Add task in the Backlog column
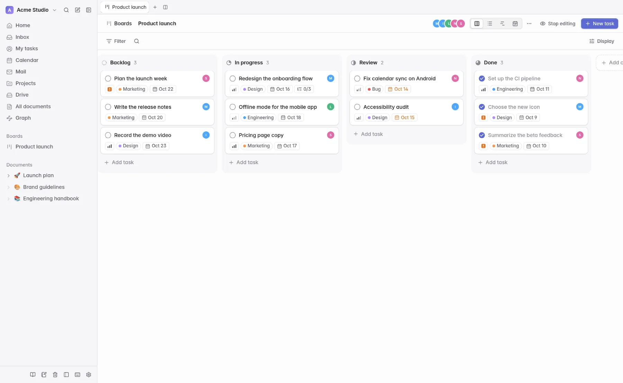623x383 pixels. pyautogui.click(x=119, y=162)
